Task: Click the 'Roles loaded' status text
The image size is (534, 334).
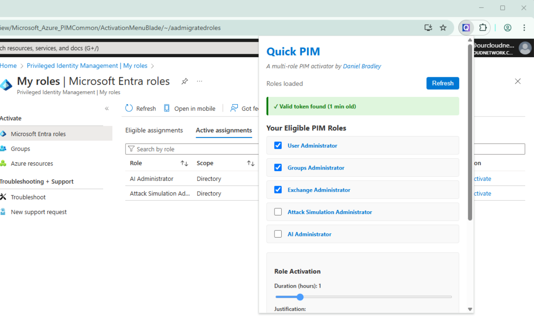Action: [285, 83]
